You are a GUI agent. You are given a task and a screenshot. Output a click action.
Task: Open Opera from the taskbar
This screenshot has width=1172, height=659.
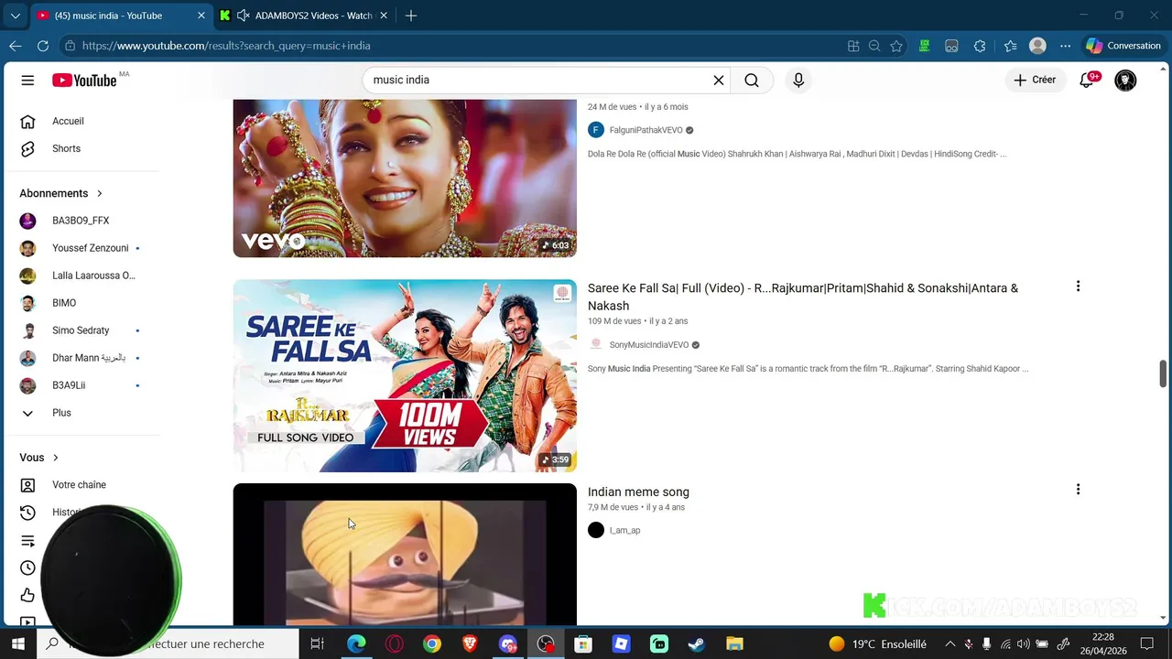click(395, 644)
